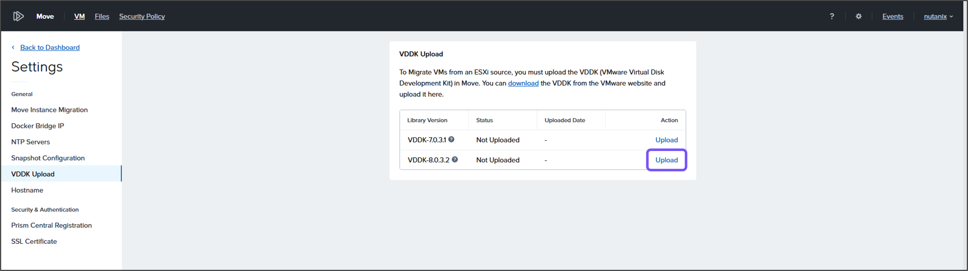Viewport: 968px width, 271px height.
Task: Select Prism Central Registration
Action: [x=51, y=225]
